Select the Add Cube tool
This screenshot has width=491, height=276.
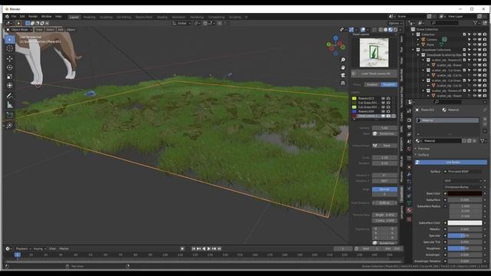10,115
